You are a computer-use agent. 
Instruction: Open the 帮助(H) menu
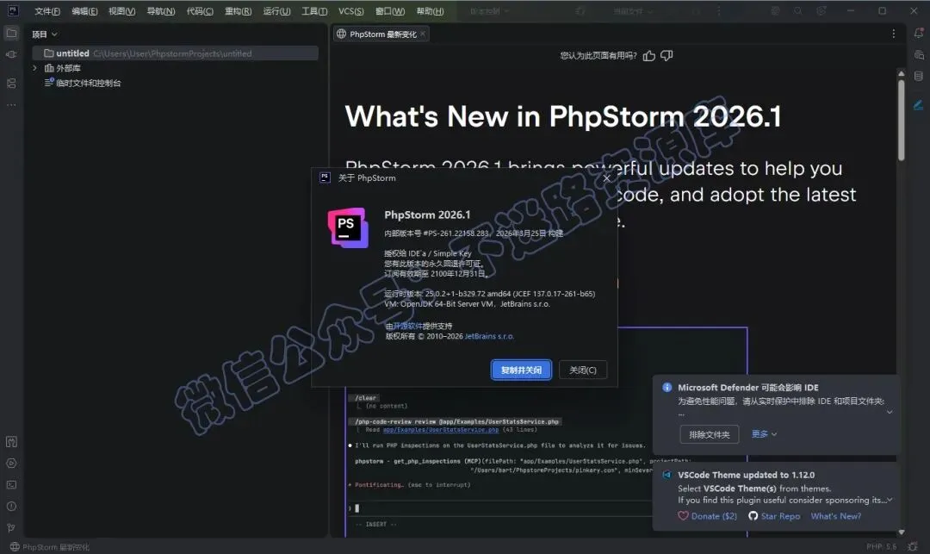coord(430,11)
